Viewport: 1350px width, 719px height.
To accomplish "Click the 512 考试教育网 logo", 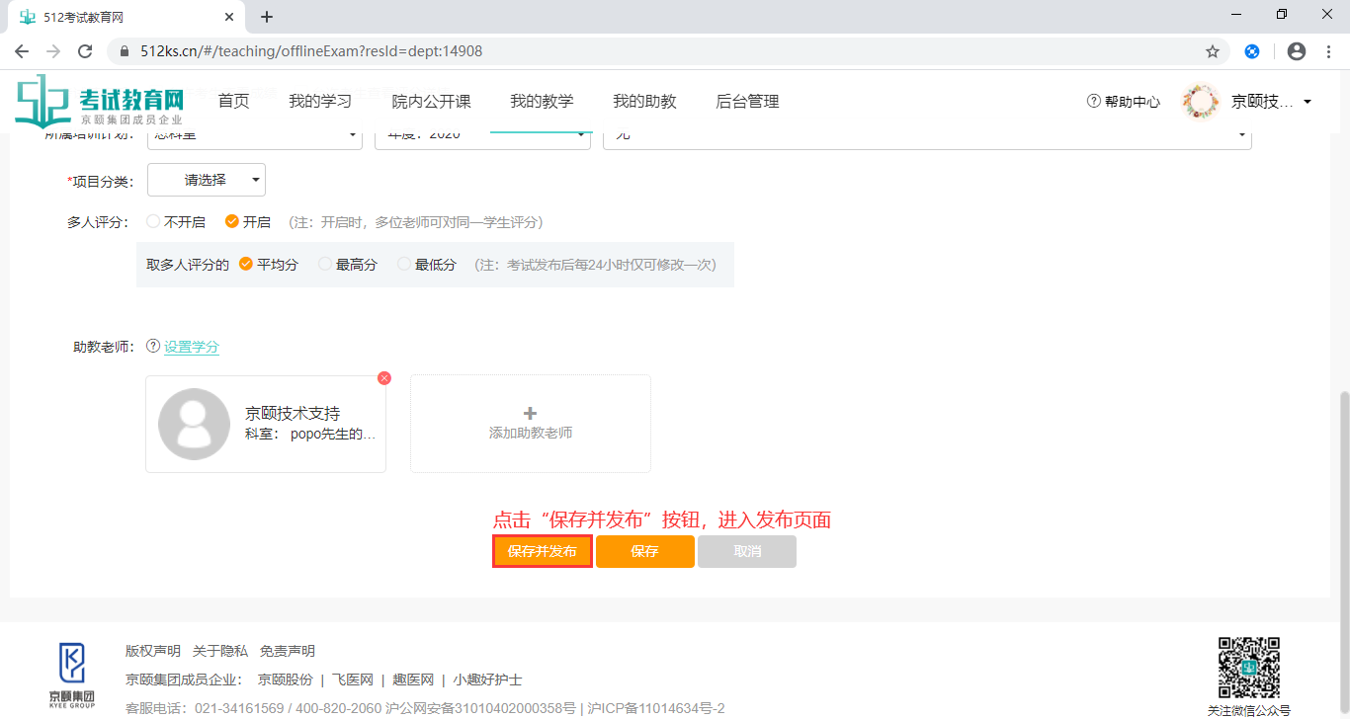I will coord(100,101).
